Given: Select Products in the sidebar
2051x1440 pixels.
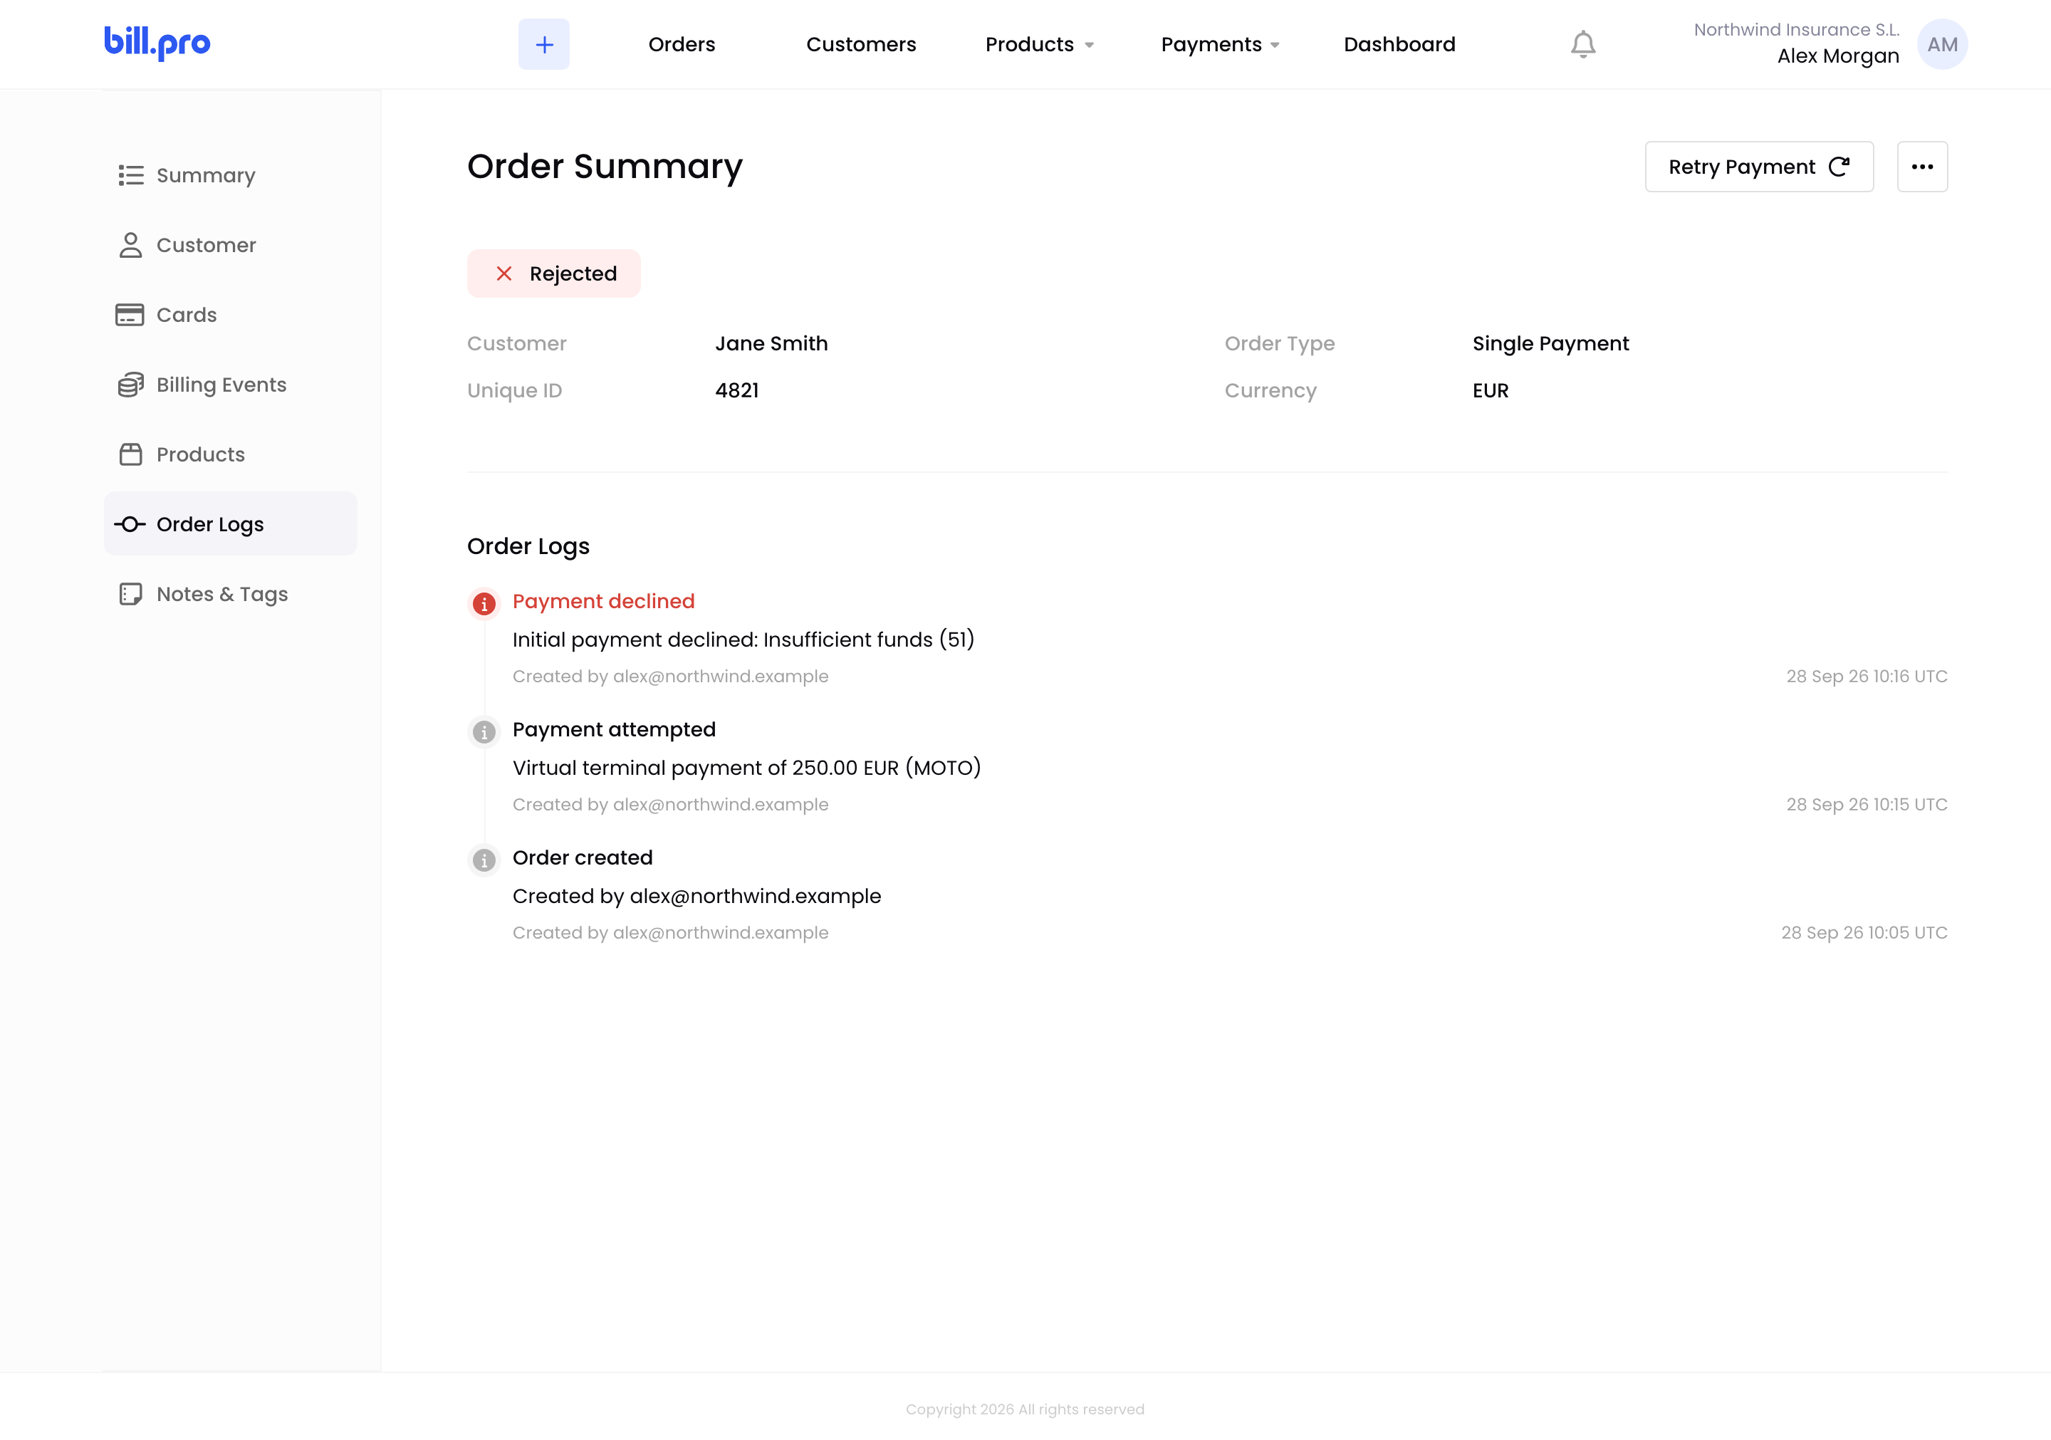Looking at the screenshot, I should click(231, 454).
